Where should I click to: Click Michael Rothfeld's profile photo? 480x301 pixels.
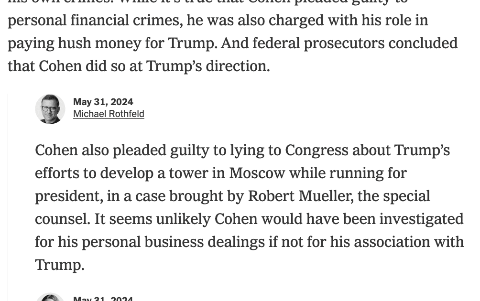point(50,109)
